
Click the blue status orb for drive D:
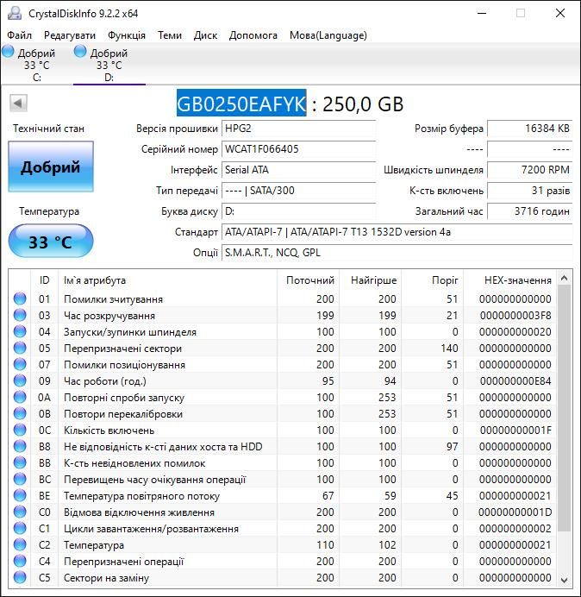pos(80,52)
